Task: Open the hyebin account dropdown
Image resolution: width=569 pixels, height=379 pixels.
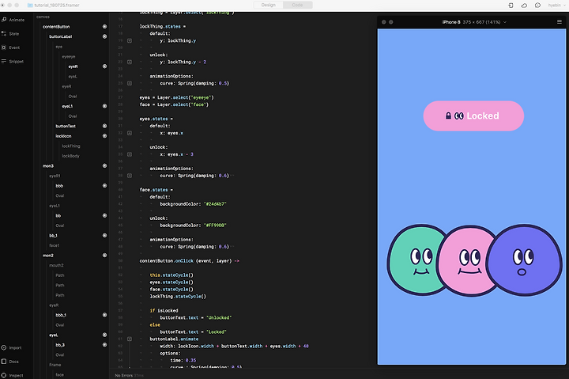Action: (x=556, y=5)
